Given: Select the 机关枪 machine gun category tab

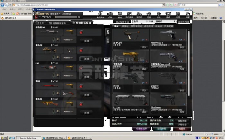Looking at the screenshot, I should click(x=158, y=26).
